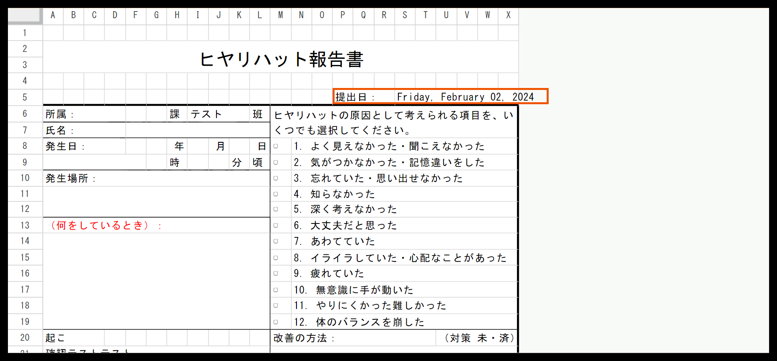Check item 2 気がつかなかった・記憶違いをした
Viewport: 777px width, 361px height.
(x=276, y=162)
